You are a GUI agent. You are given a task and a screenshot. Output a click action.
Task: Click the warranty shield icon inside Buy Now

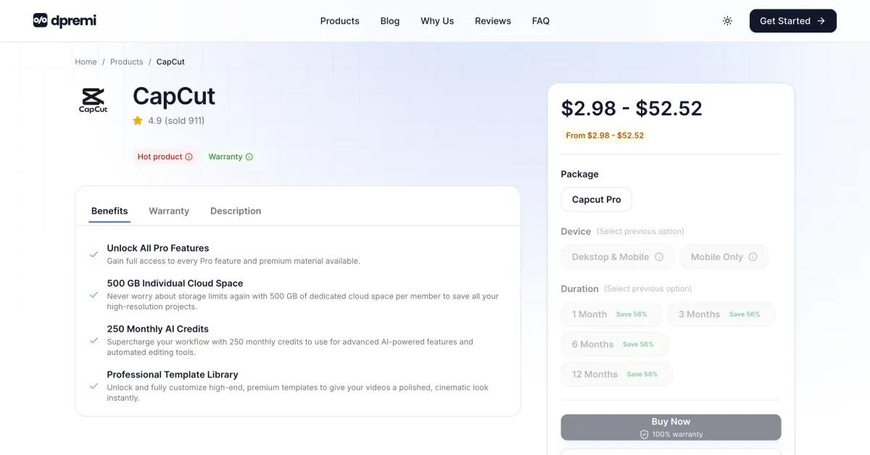pyautogui.click(x=645, y=434)
